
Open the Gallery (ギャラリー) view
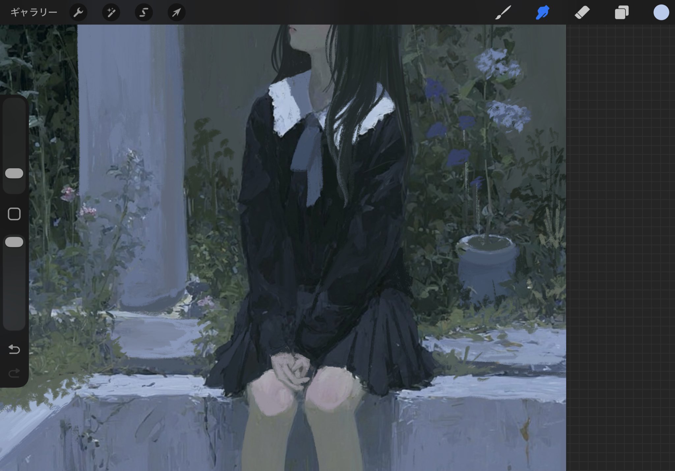coord(34,13)
